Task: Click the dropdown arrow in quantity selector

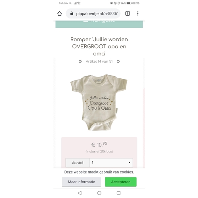Action: [x=129, y=163]
